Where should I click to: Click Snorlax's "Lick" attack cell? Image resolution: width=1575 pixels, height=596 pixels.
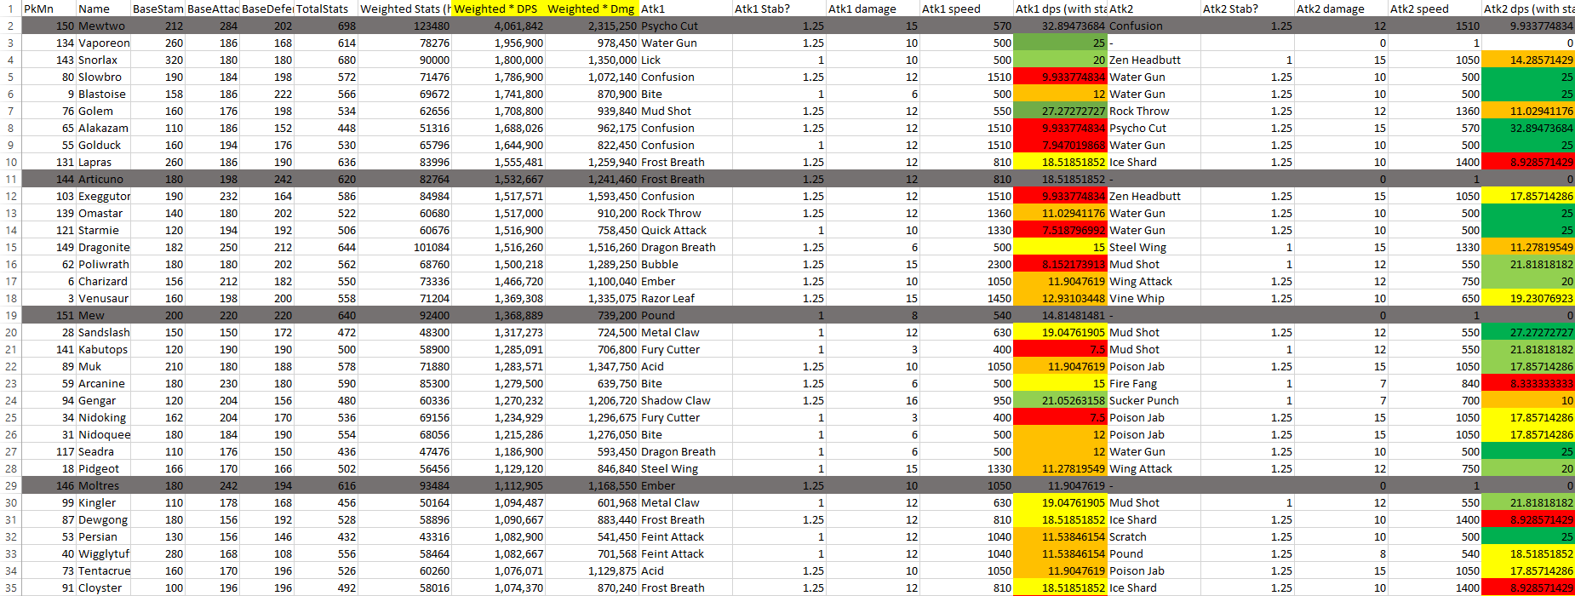(x=685, y=60)
